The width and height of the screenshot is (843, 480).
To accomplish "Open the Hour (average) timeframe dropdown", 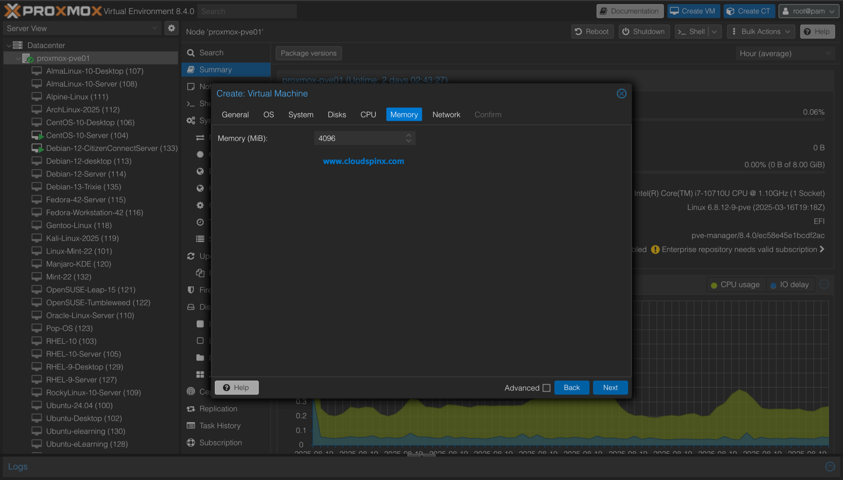I will (785, 53).
